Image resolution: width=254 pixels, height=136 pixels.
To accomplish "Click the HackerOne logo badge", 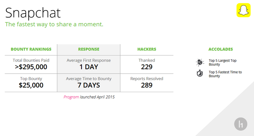I will click(240, 124).
